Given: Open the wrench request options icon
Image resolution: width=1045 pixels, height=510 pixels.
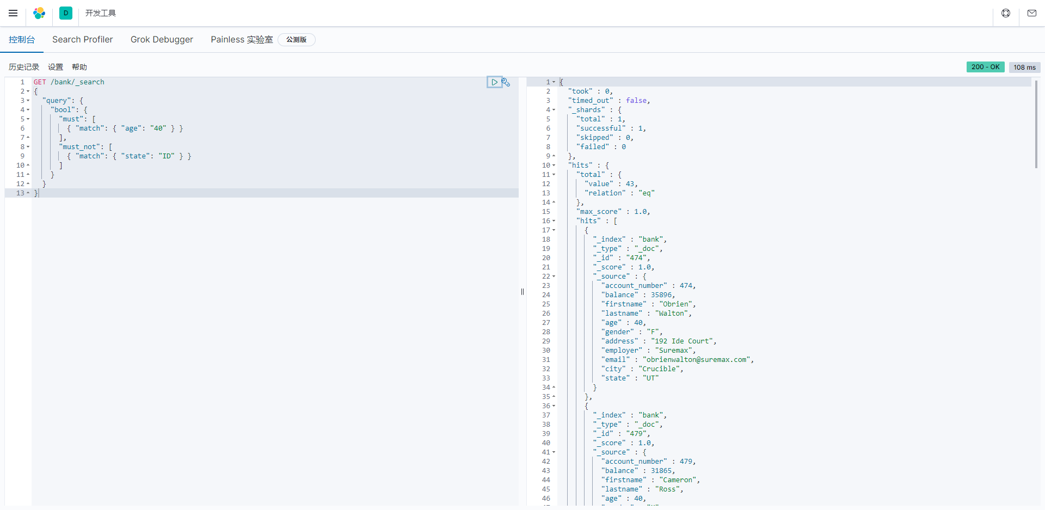Looking at the screenshot, I should [x=506, y=82].
